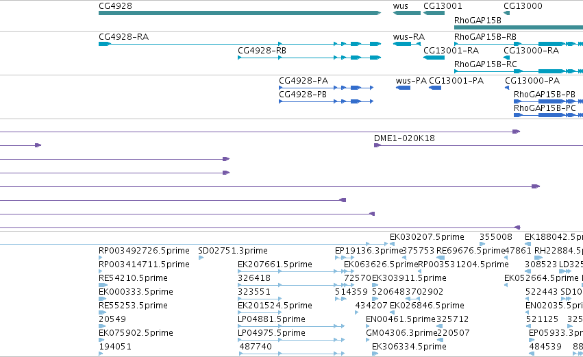
Task: Select the CG4928-RA transcript
Action: [x=240, y=44]
